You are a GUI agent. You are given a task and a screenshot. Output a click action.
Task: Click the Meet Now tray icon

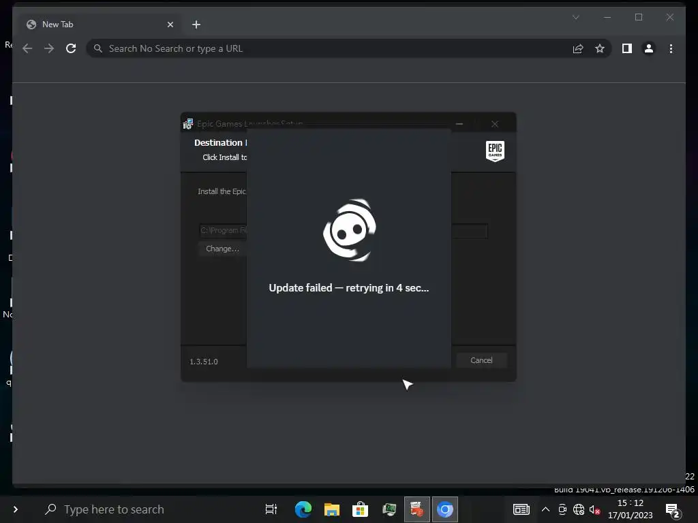[x=562, y=509]
